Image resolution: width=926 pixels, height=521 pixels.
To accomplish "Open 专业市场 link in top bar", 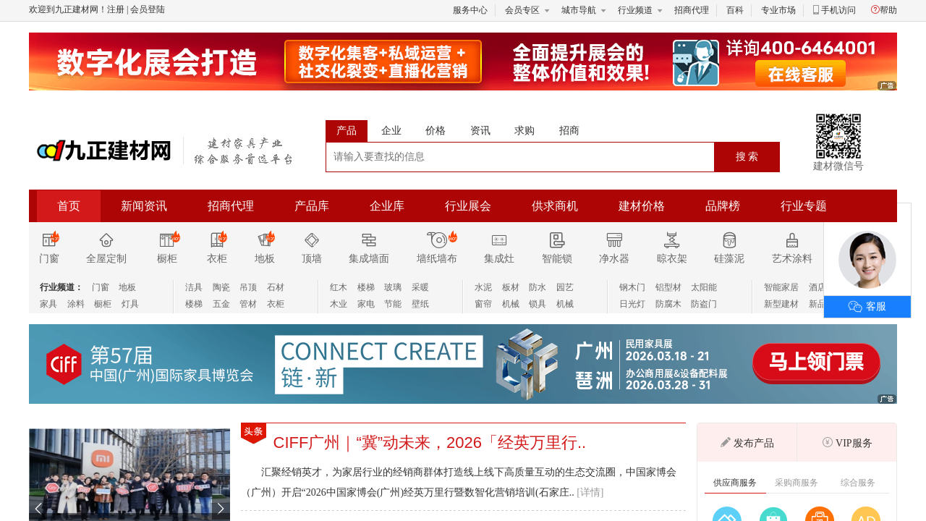I will [778, 10].
